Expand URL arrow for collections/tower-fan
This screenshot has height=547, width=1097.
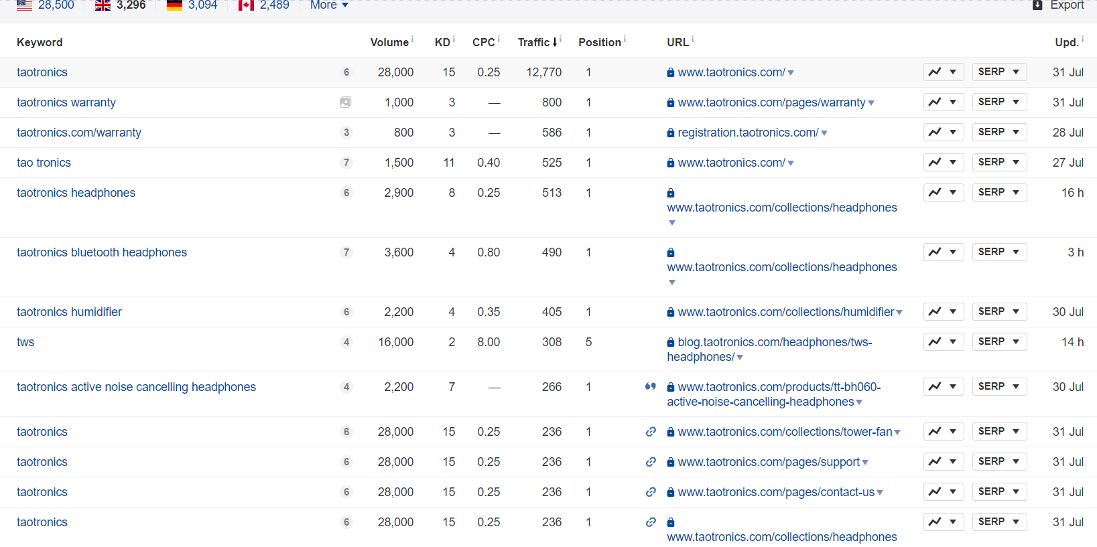897,433
